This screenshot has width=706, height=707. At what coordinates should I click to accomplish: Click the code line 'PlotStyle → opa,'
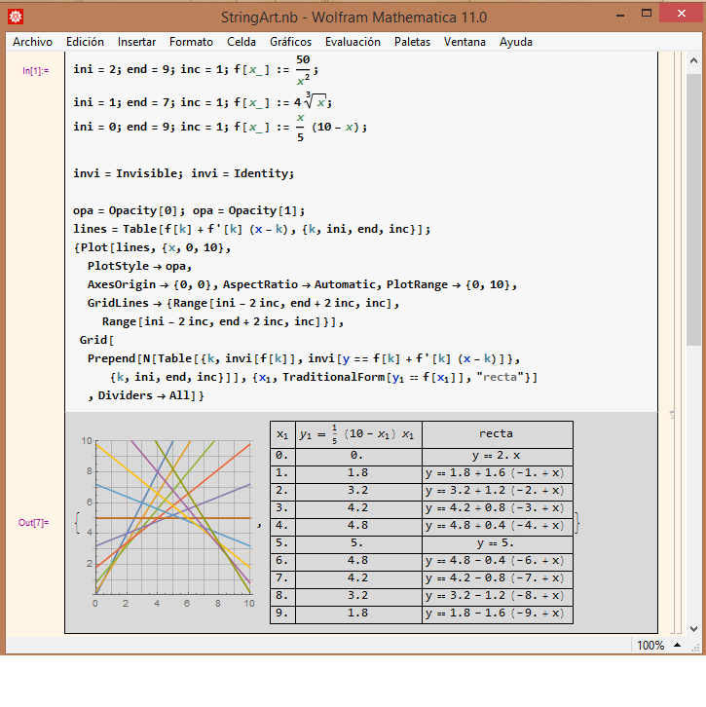pyautogui.click(x=140, y=266)
